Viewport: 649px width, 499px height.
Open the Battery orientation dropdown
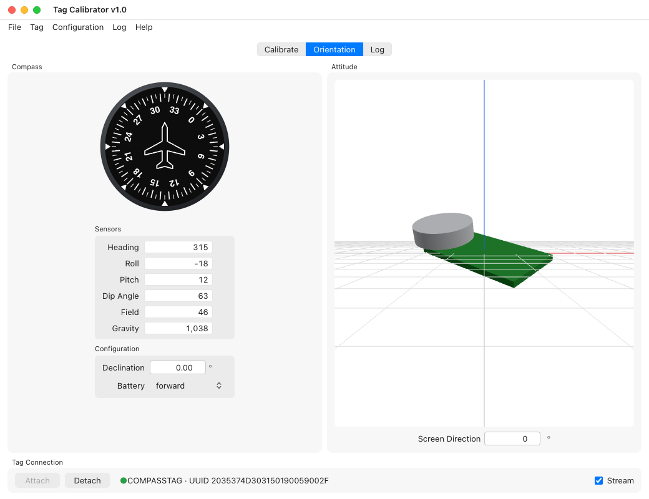pos(188,385)
